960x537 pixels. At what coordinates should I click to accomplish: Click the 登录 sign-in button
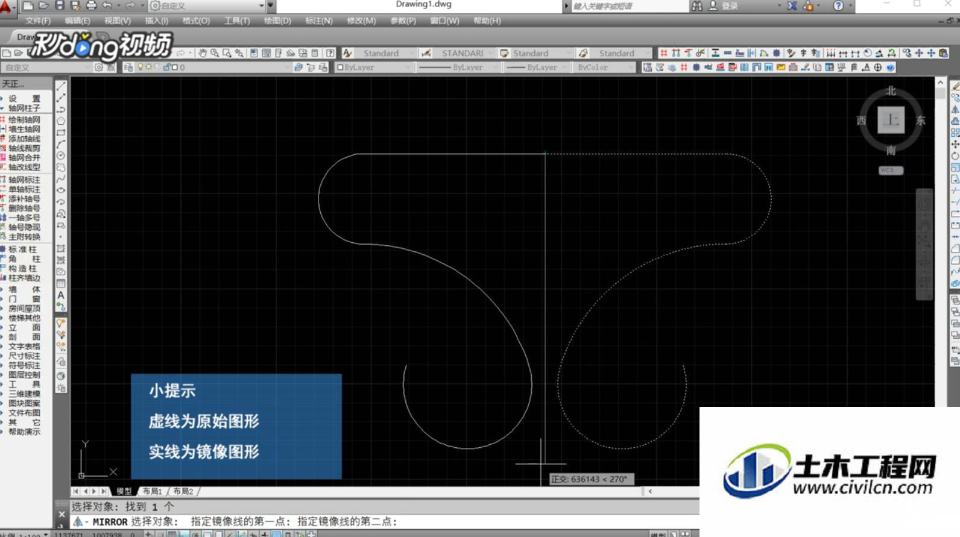(x=730, y=5)
